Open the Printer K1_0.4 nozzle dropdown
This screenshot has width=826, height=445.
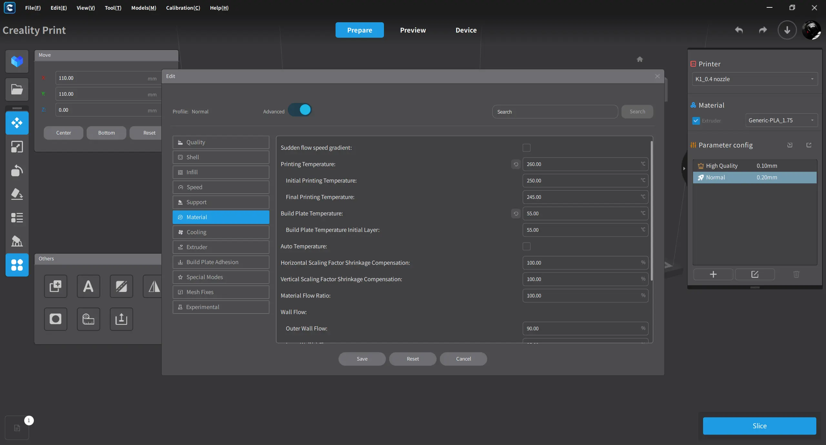[755, 79]
